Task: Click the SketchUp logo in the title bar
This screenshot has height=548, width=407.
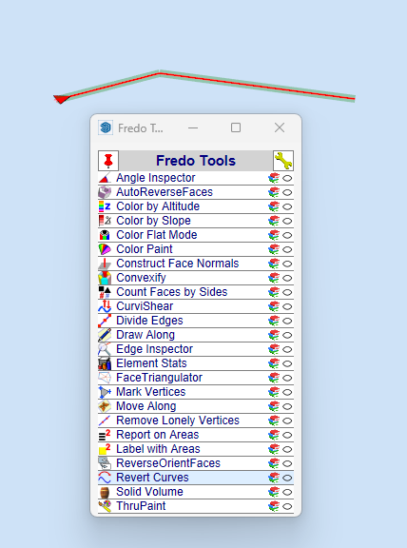Action: pyautogui.click(x=106, y=127)
